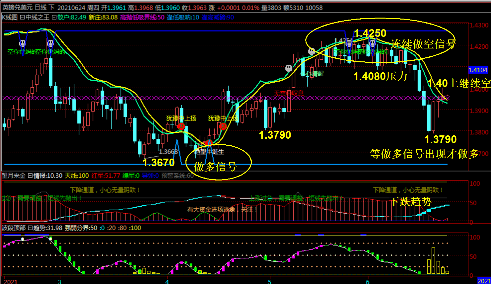Click the +0.0001 change value
491x284 pixels.
tap(228, 7)
